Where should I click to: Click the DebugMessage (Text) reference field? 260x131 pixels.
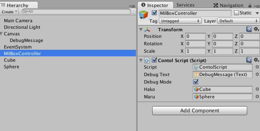[222, 75]
